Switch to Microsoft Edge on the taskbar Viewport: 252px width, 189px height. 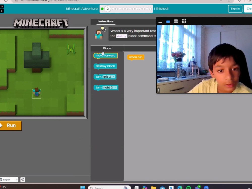click(x=180, y=187)
